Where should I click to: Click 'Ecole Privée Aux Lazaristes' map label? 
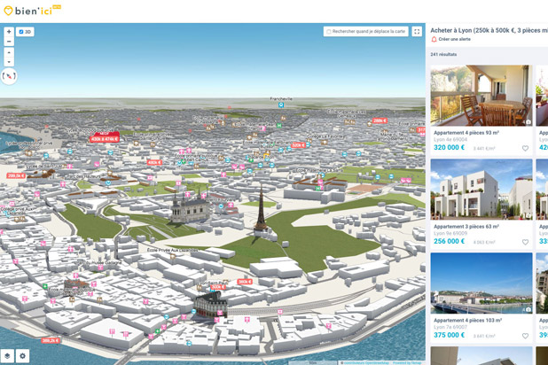[x=173, y=250]
